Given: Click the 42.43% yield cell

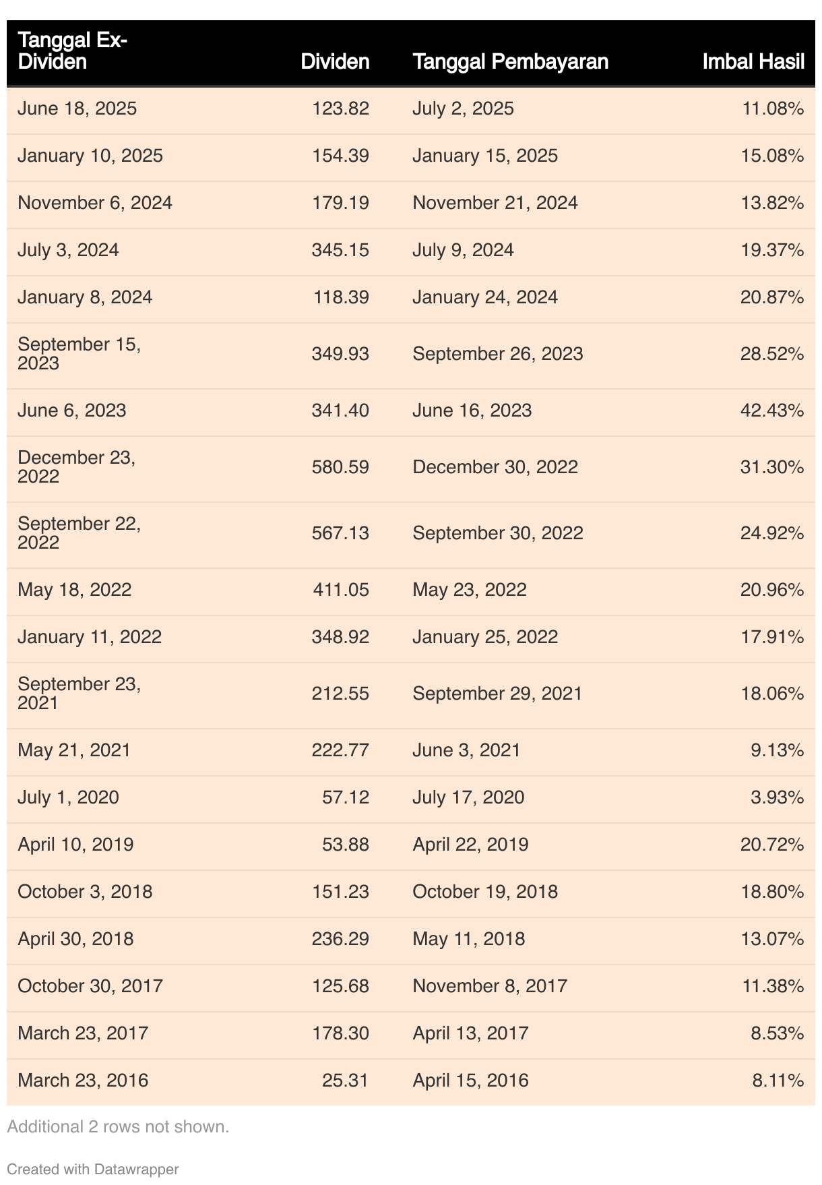Looking at the screenshot, I should pos(772,411).
